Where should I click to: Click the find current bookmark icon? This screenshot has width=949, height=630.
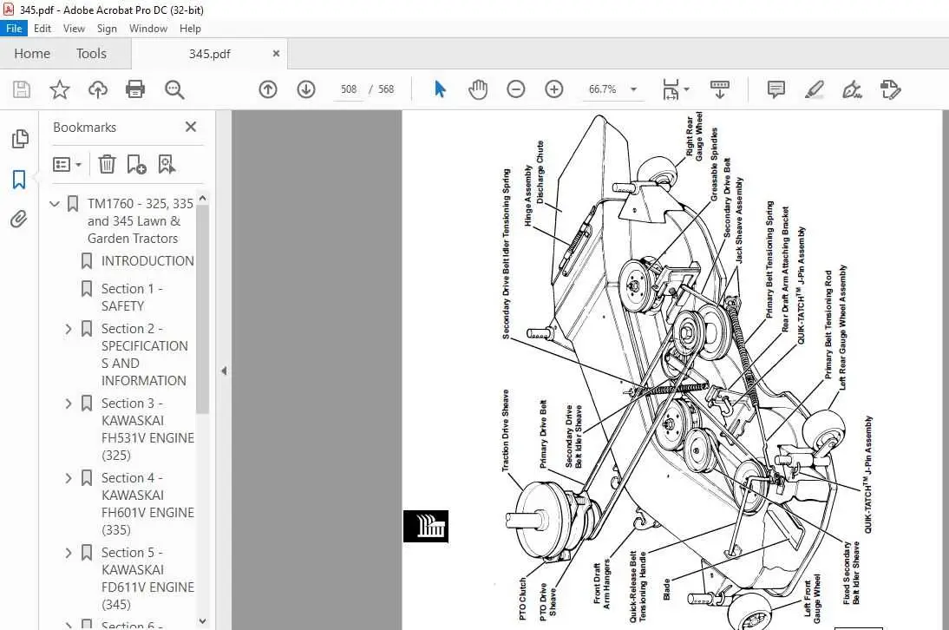[167, 164]
